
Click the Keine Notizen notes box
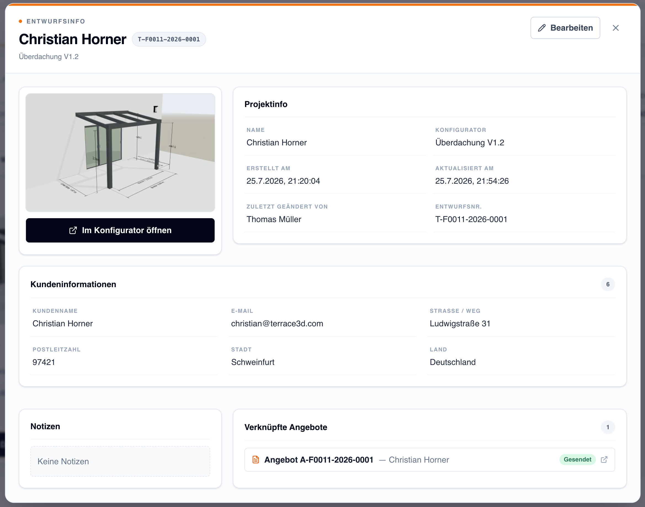point(120,461)
